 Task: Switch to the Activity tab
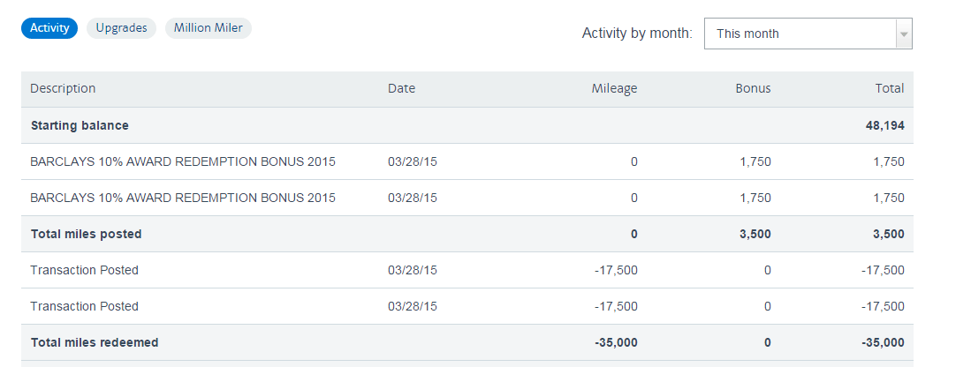point(49,28)
